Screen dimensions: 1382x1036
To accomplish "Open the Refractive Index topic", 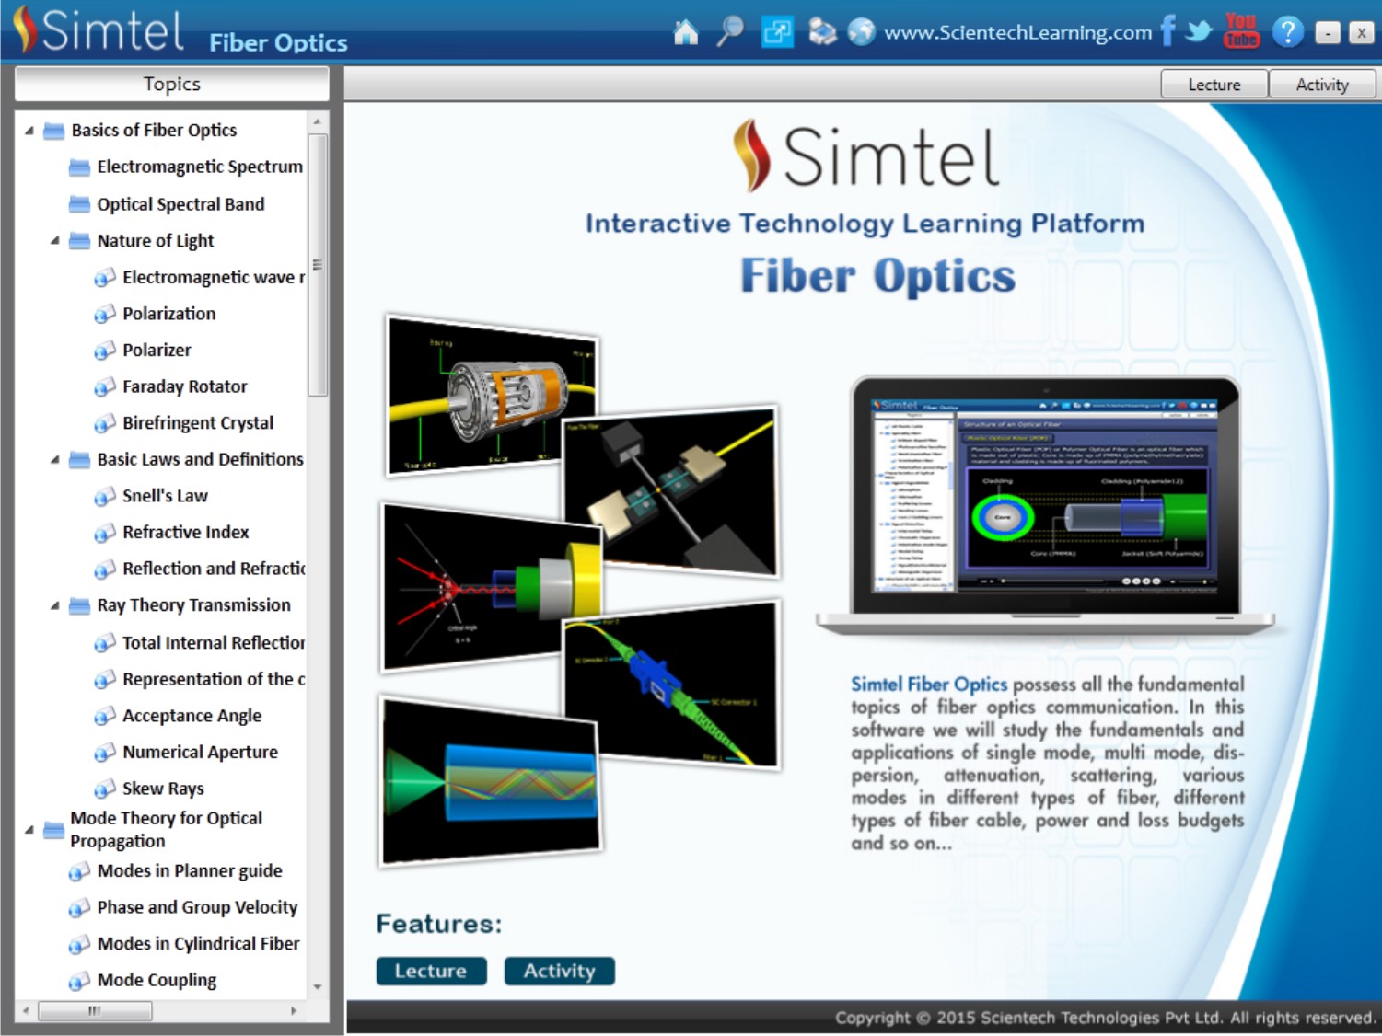I will pyautogui.click(x=185, y=532).
